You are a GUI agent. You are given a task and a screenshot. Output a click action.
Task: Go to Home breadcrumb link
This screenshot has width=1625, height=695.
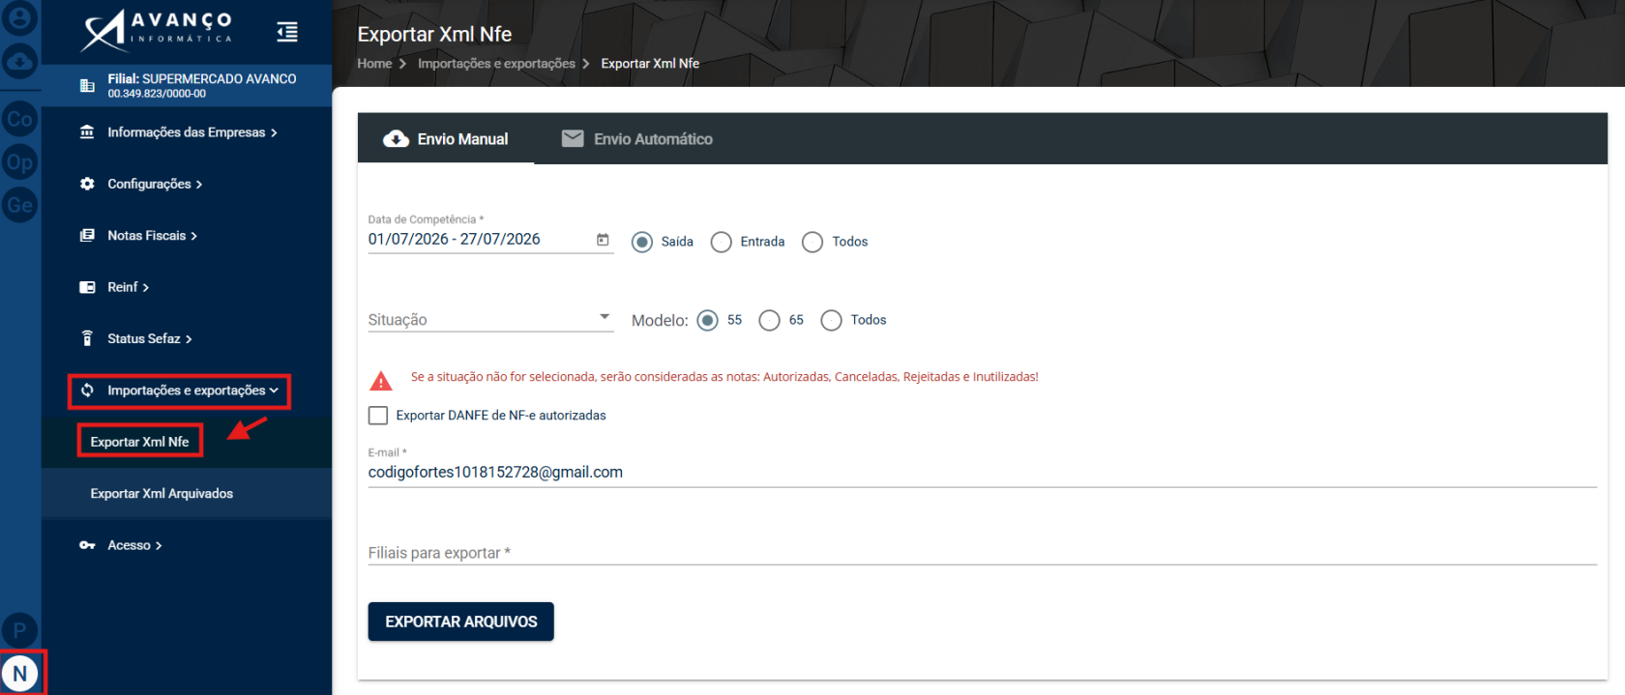coord(374,64)
